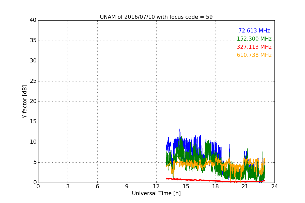Click the plot title mentioning focus code 59
305x203 pixels.
tap(156, 17)
